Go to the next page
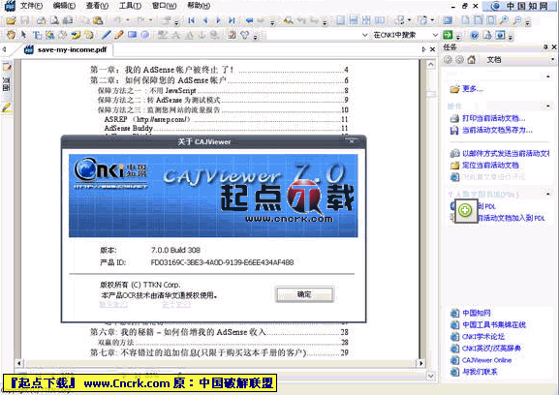Screen dimensions: 559x395 (218, 20)
